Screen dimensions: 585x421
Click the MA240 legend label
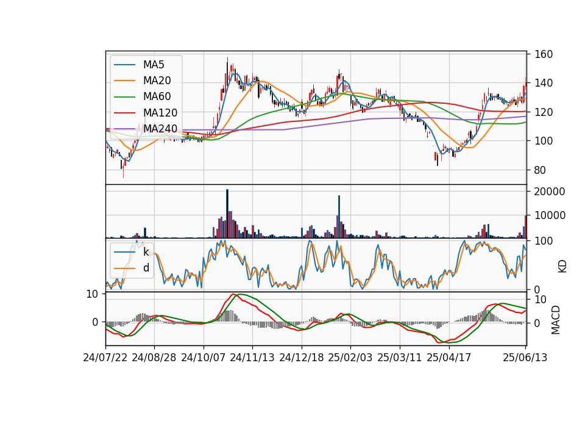click(160, 129)
